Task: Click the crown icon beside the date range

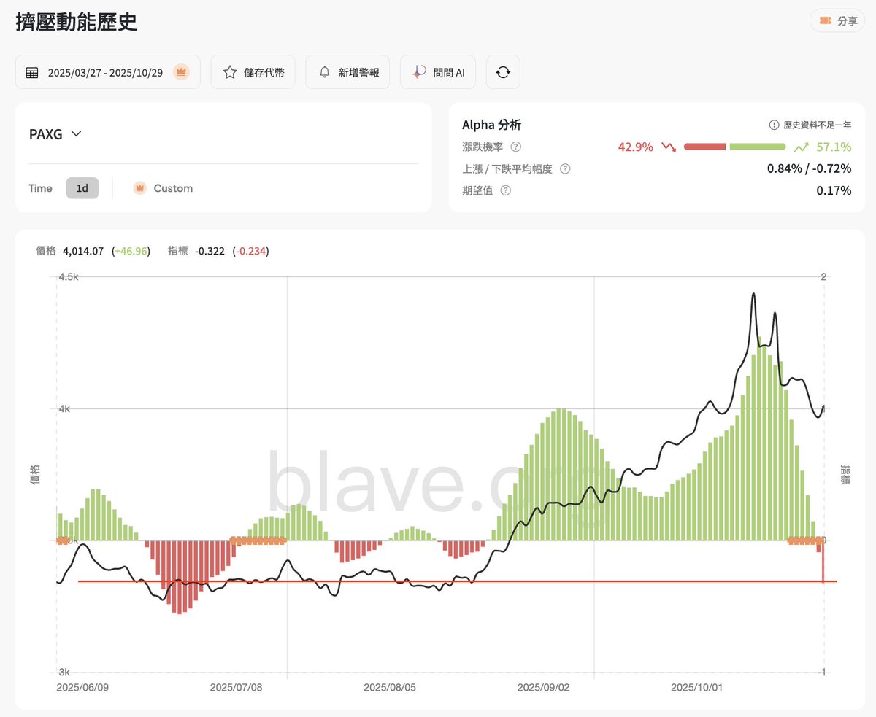Action: click(x=181, y=72)
